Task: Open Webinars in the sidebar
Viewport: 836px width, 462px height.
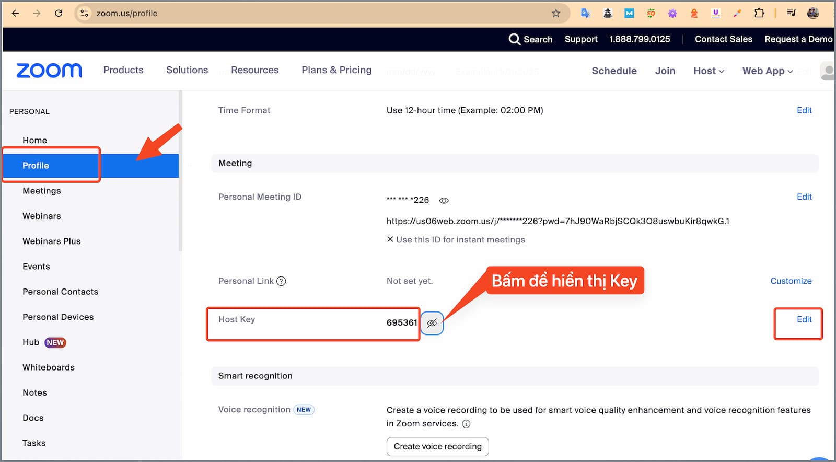Action: (42, 216)
